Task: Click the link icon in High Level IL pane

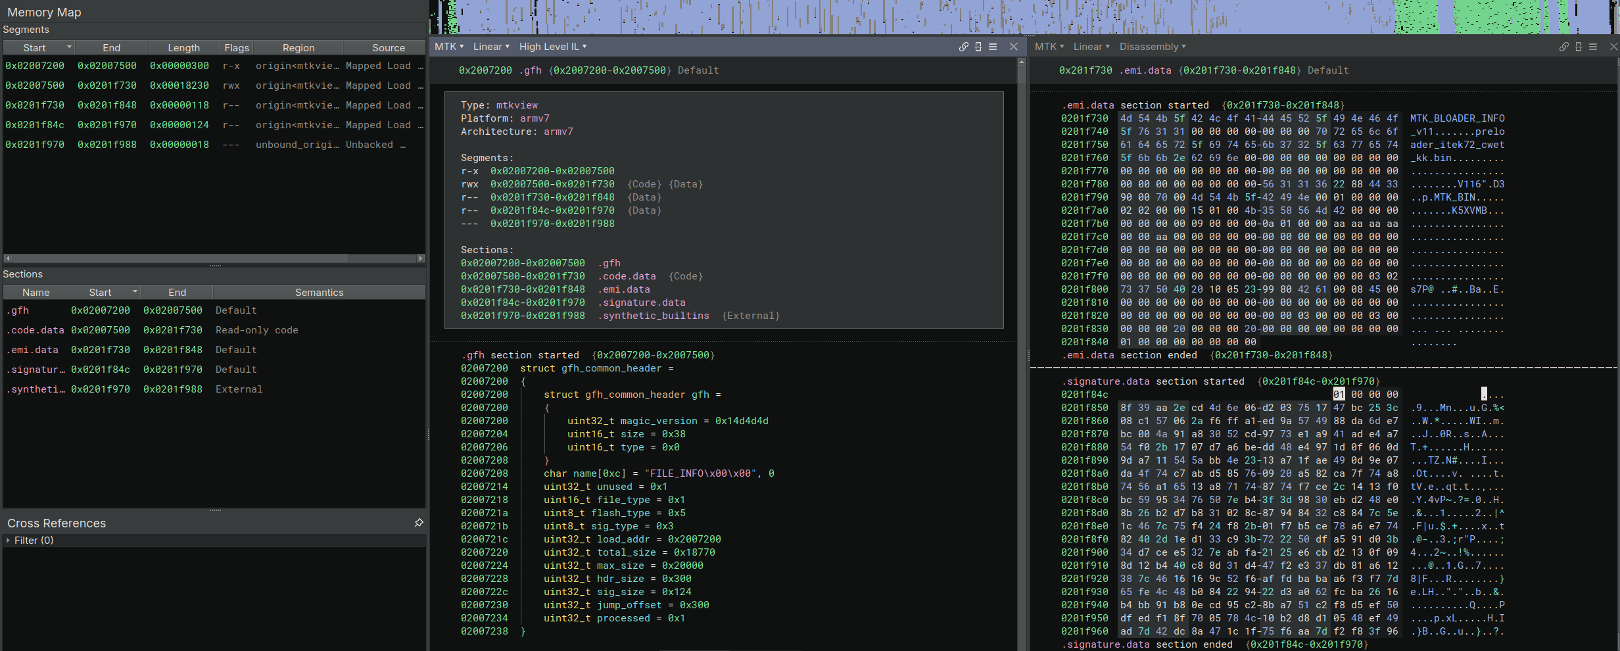Action: 963,47
